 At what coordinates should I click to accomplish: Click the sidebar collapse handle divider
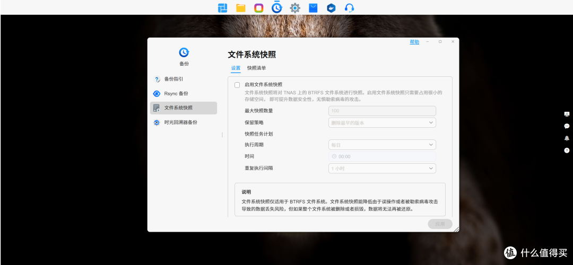click(x=222, y=135)
